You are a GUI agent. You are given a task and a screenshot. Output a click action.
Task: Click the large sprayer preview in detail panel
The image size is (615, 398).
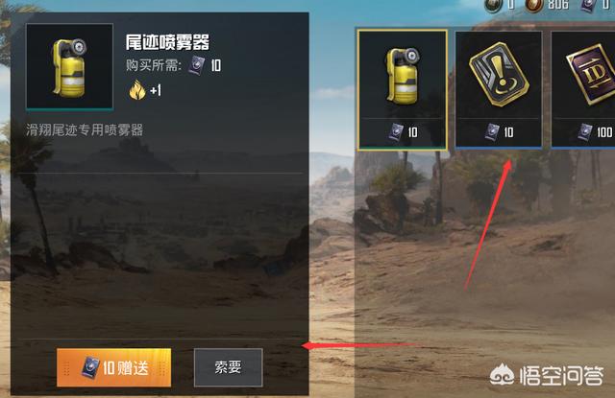[69, 66]
